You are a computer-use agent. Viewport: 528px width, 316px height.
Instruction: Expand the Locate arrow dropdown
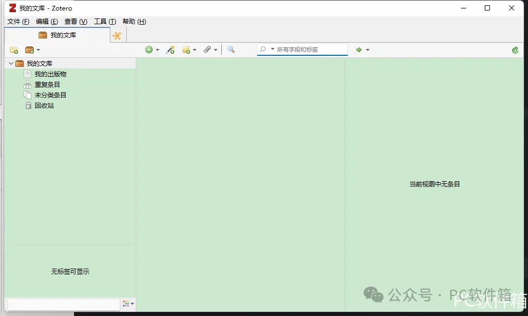[367, 50]
